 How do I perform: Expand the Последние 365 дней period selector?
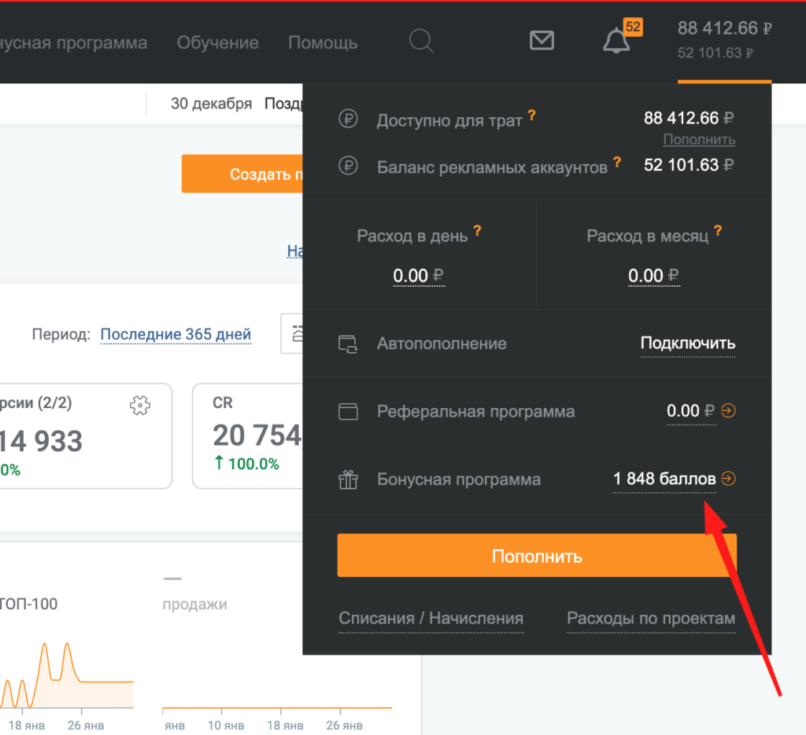pos(176,334)
